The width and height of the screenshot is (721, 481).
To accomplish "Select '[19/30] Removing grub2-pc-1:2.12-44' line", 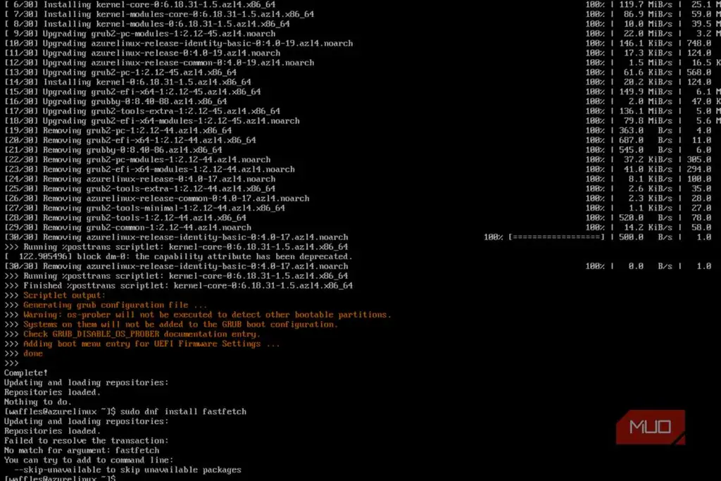I will [x=118, y=130].
